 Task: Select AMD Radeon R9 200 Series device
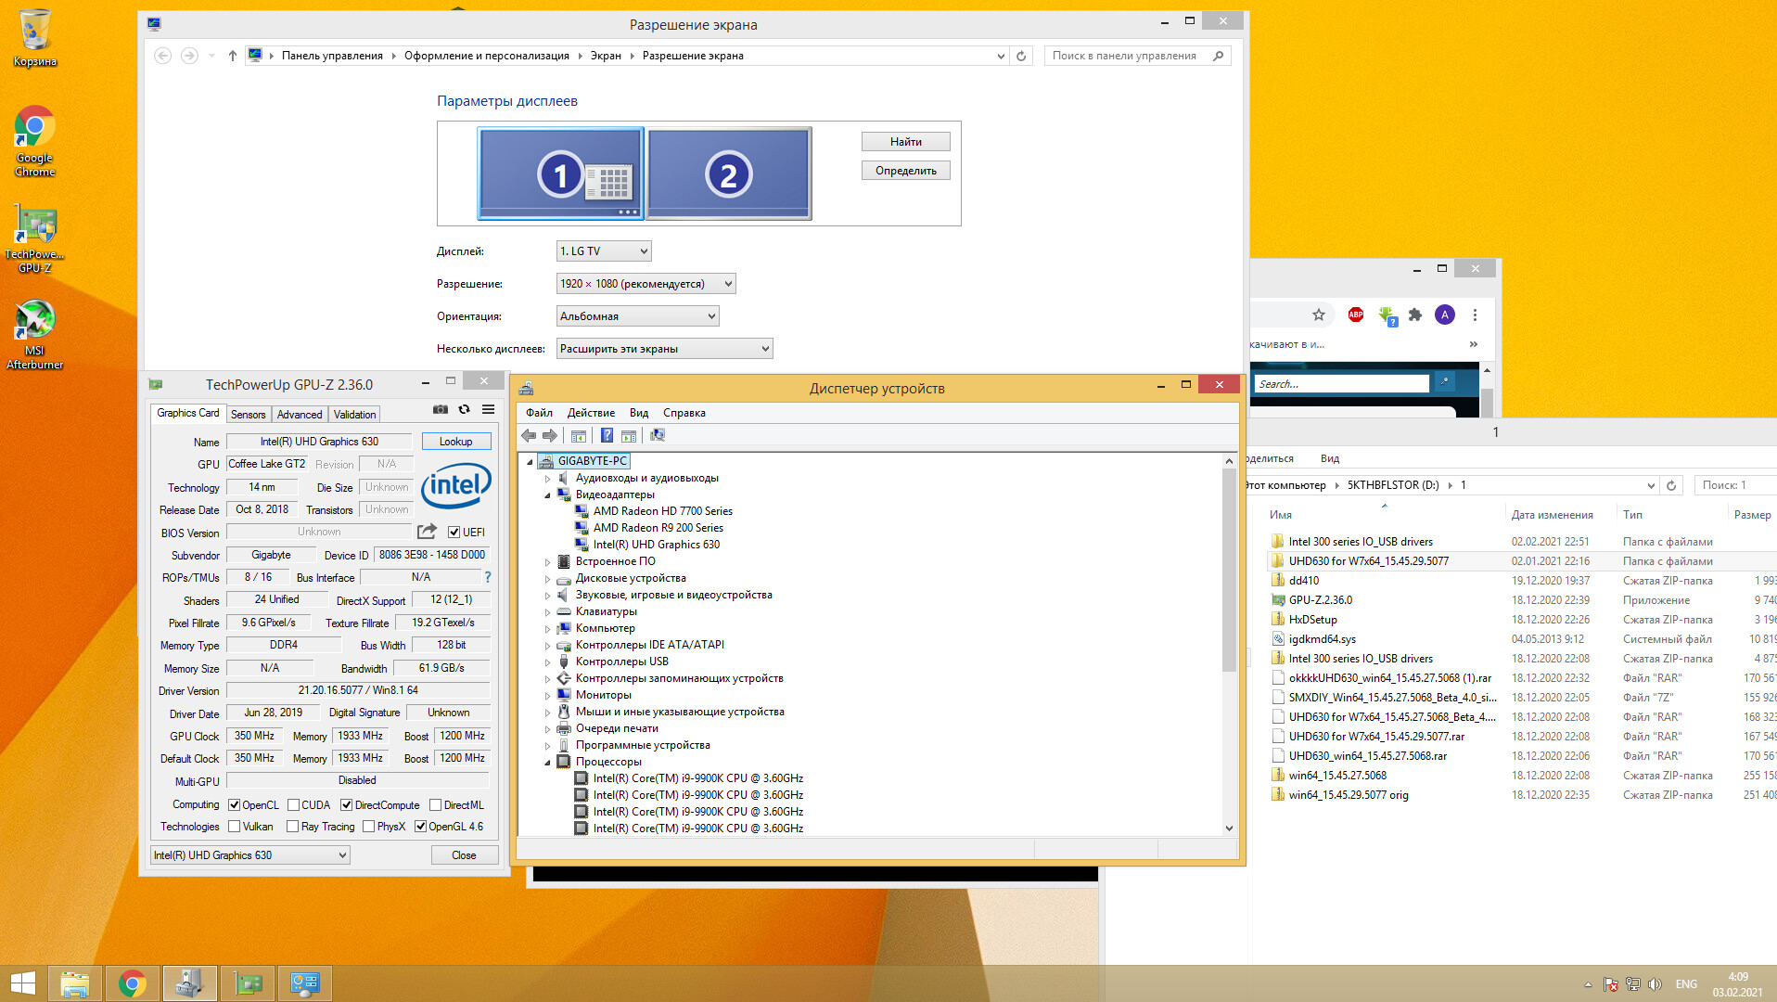[x=658, y=528]
